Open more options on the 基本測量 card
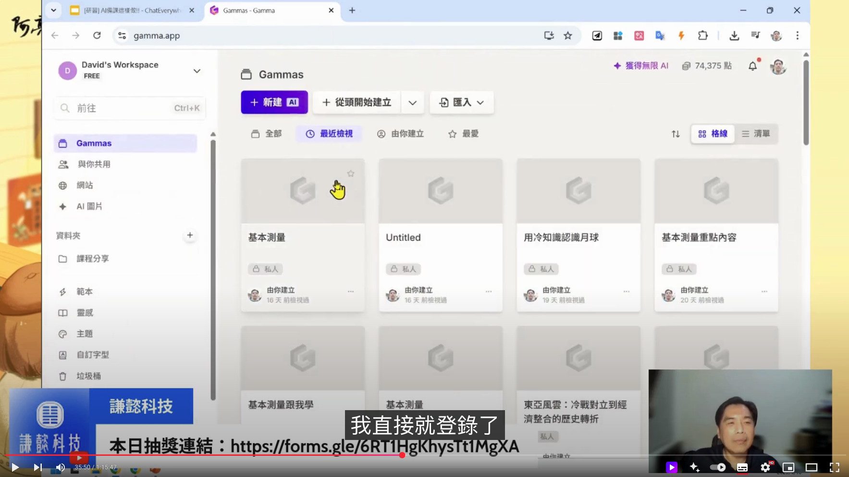Image resolution: width=849 pixels, height=477 pixels. coord(351,291)
